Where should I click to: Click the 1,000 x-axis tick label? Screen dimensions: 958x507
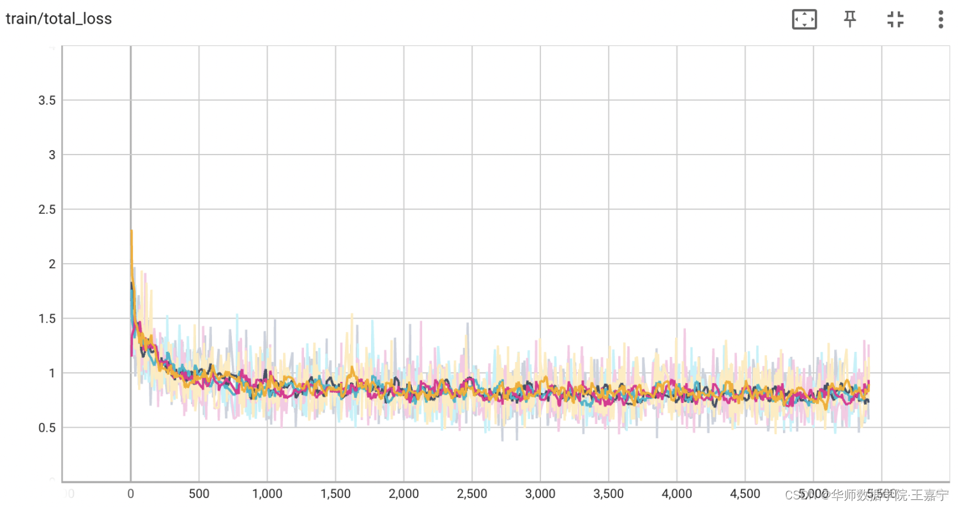(x=267, y=494)
